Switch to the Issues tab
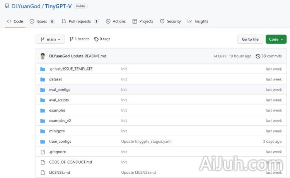The height and width of the screenshot is (178, 290). coord(42,21)
